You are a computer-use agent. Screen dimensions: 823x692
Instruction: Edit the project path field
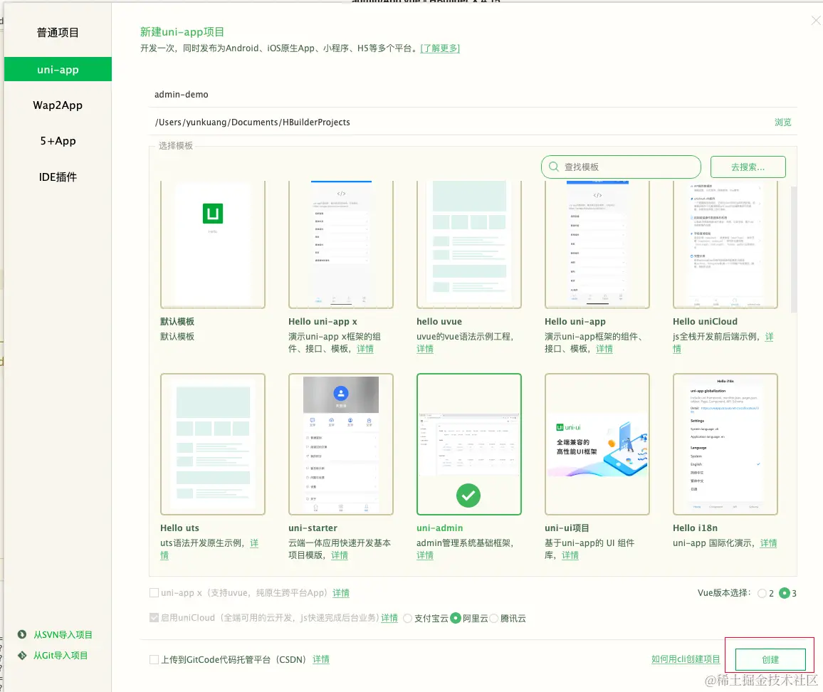point(459,122)
